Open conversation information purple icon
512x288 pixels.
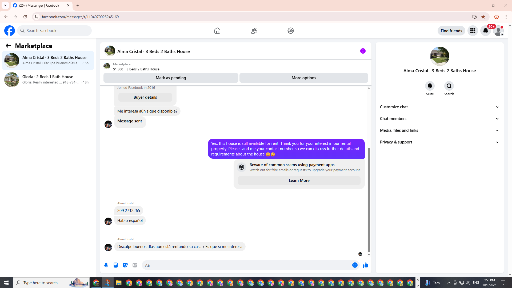(x=363, y=51)
